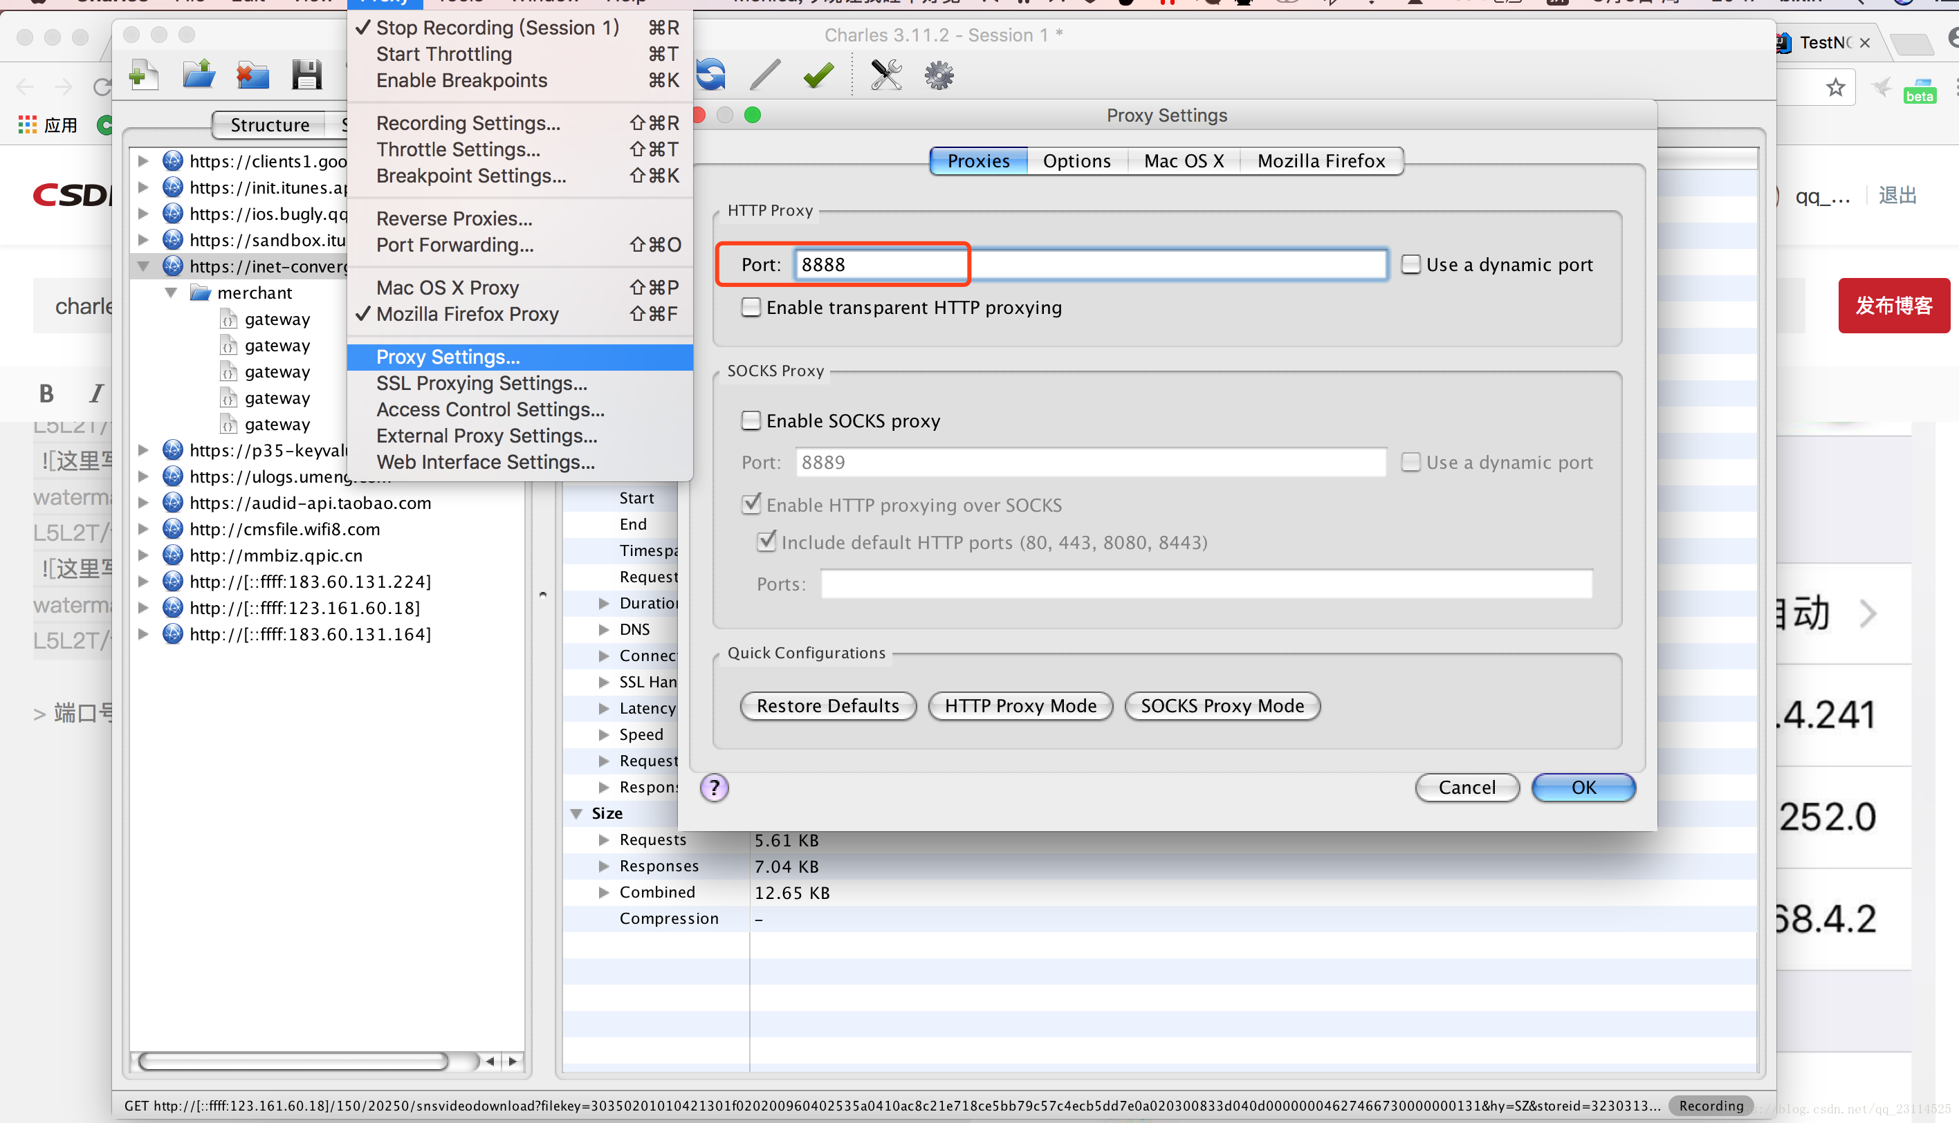Open the Settings gear icon

coord(939,75)
